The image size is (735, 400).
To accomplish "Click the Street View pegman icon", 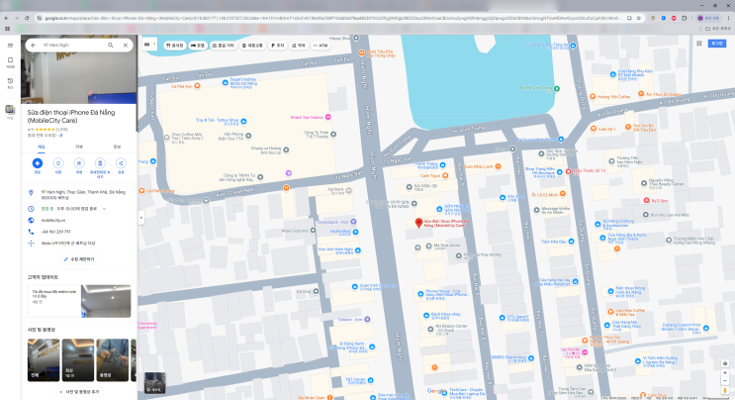I will tap(725, 390).
